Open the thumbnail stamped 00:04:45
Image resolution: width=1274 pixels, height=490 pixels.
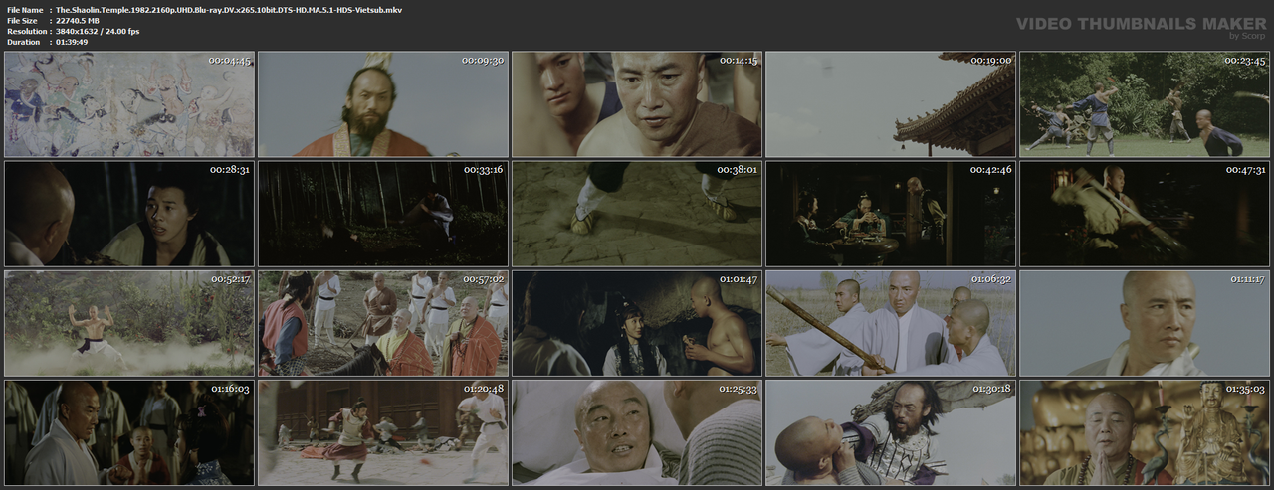point(129,104)
